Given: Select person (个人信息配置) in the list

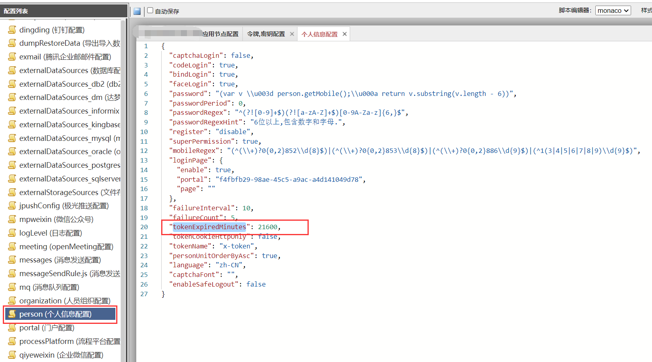Looking at the screenshot, I should 60,314.
